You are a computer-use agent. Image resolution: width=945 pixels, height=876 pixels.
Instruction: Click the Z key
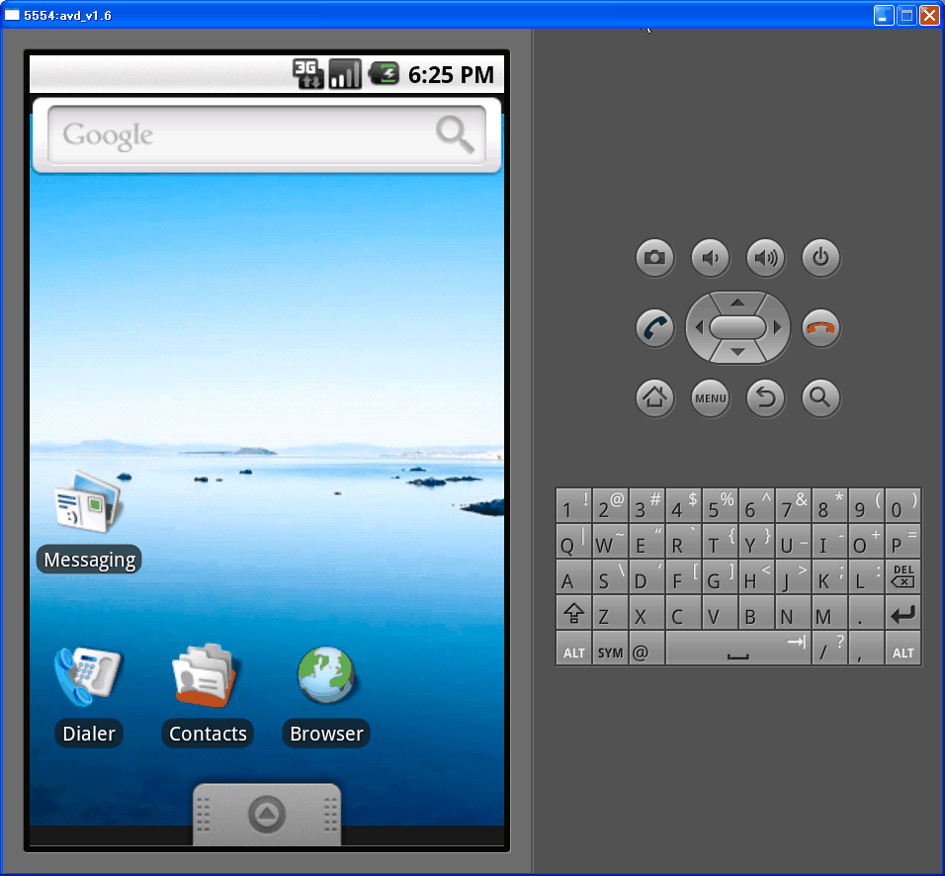coord(611,613)
